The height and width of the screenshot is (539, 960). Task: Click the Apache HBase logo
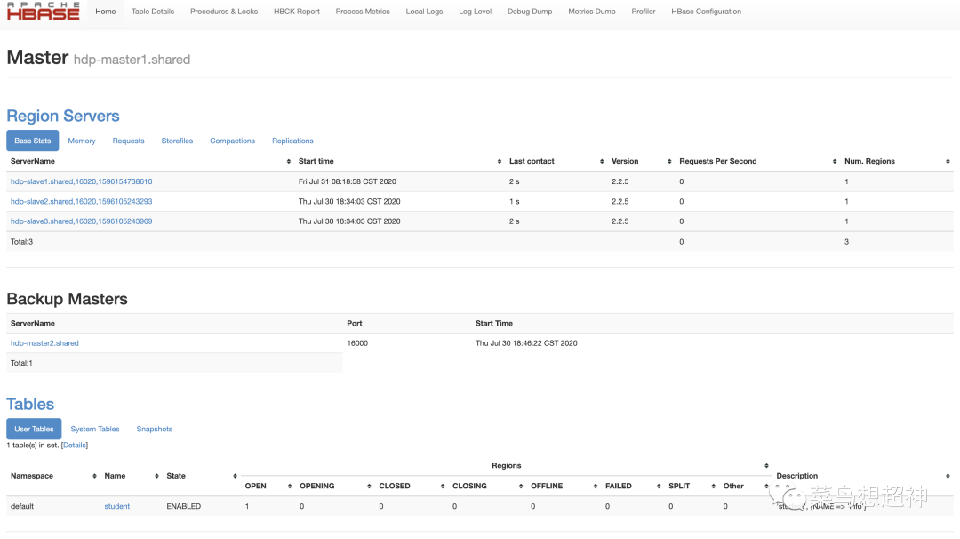(x=43, y=12)
